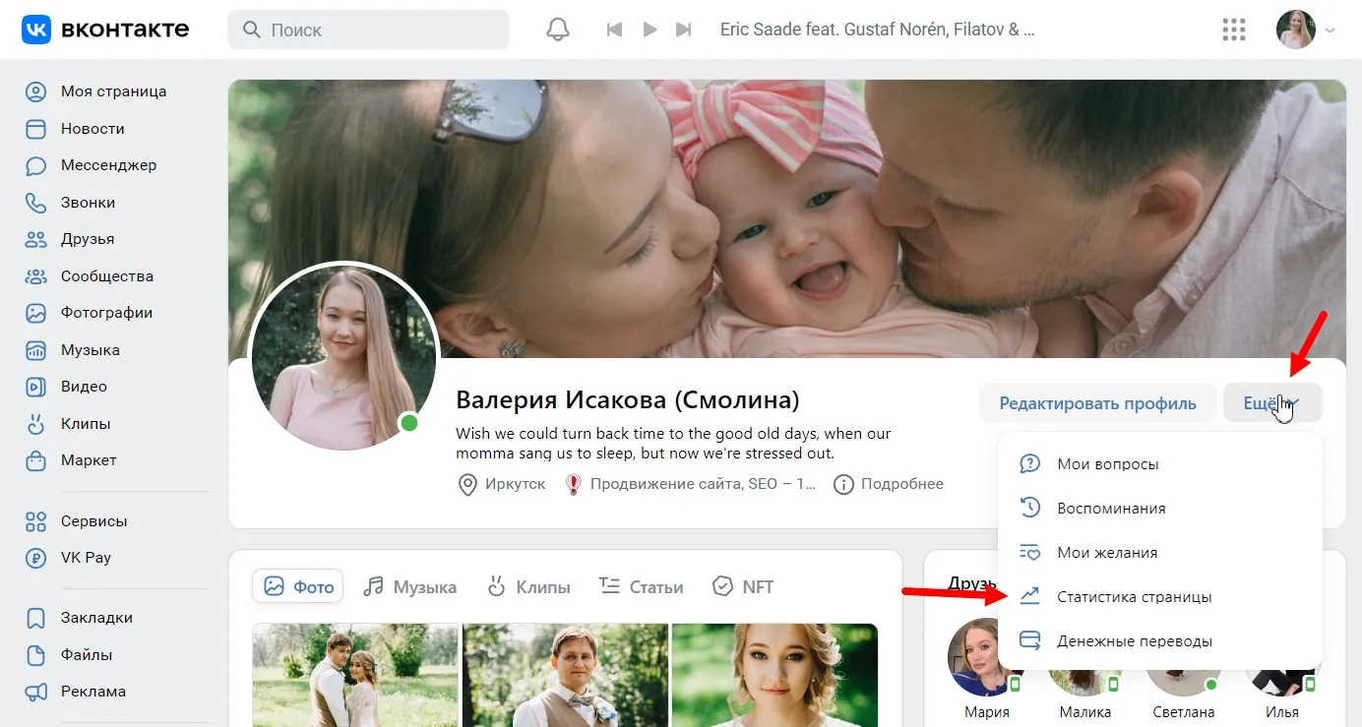
Task: Open the VK services grid icon
Action: [x=1234, y=30]
